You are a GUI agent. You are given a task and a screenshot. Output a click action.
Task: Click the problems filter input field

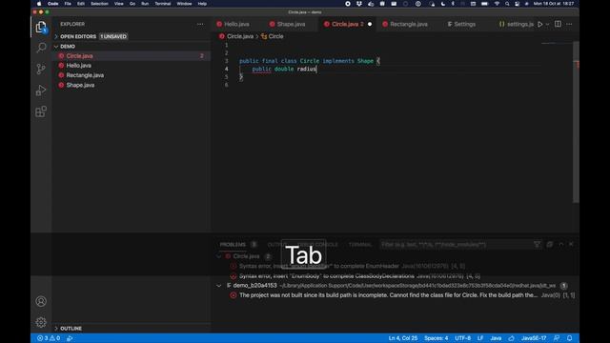(x=456, y=244)
